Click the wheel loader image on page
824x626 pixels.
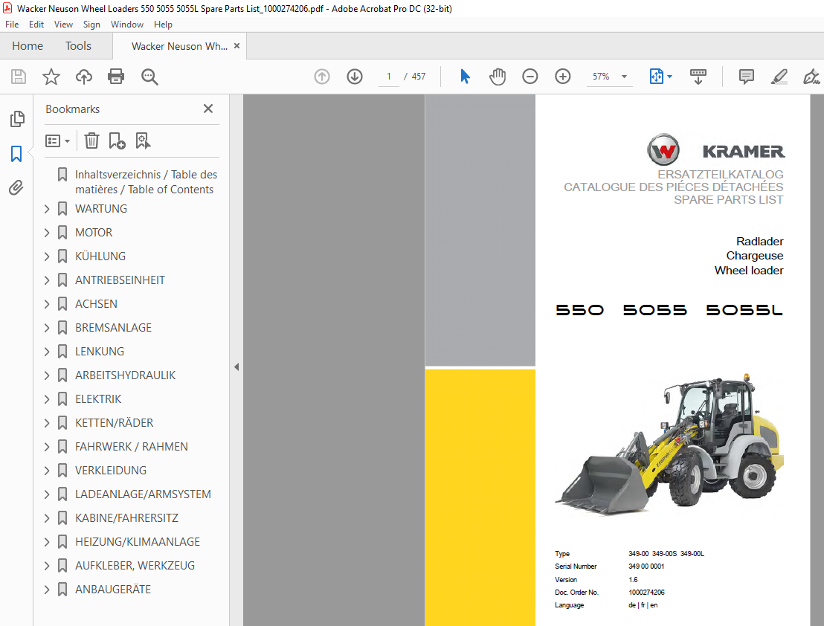click(x=669, y=444)
